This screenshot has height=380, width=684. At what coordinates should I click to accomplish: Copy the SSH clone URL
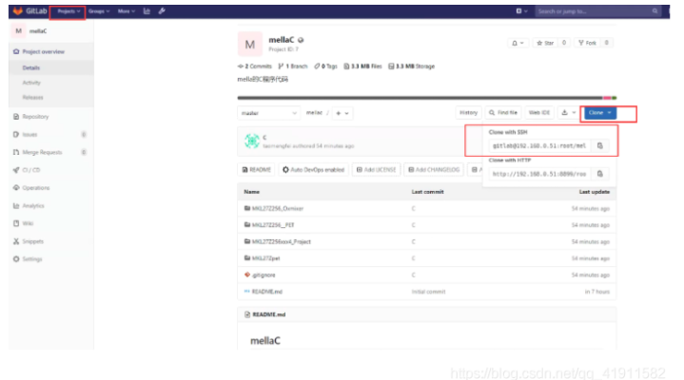600,146
